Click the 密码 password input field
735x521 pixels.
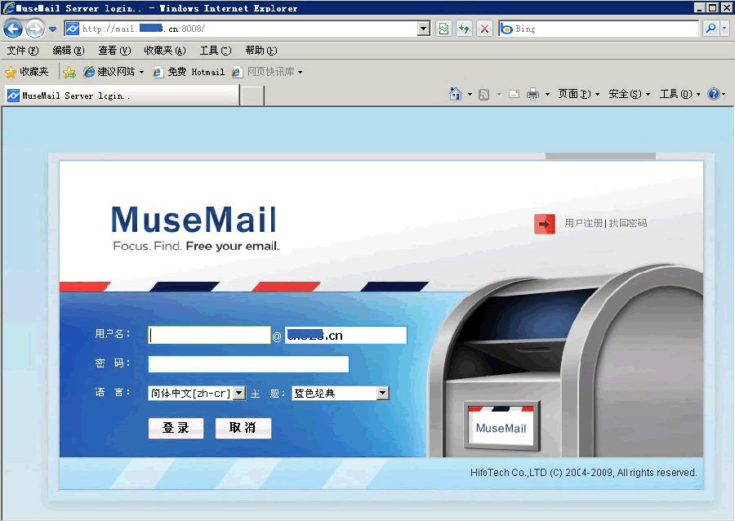248,364
